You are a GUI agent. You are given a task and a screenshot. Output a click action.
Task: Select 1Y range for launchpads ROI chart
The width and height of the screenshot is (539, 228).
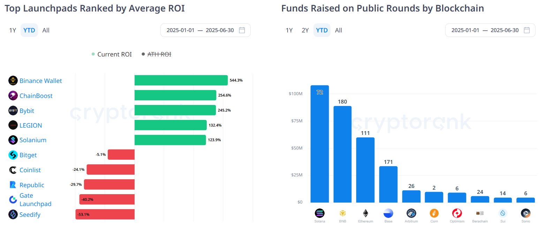point(13,30)
